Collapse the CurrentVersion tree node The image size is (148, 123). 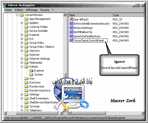click(x=17, y=15)
